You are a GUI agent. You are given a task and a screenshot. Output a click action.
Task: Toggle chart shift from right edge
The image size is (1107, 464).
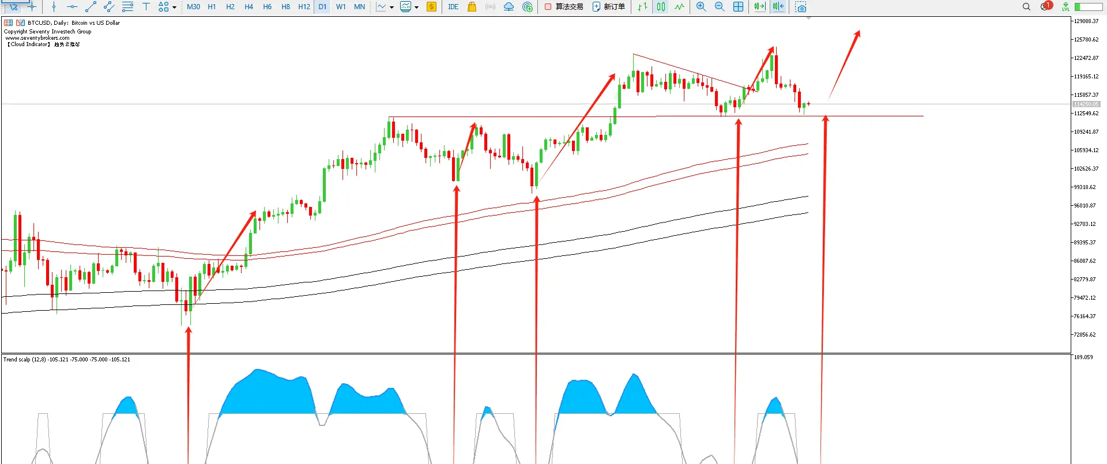(x=778, y=7)
